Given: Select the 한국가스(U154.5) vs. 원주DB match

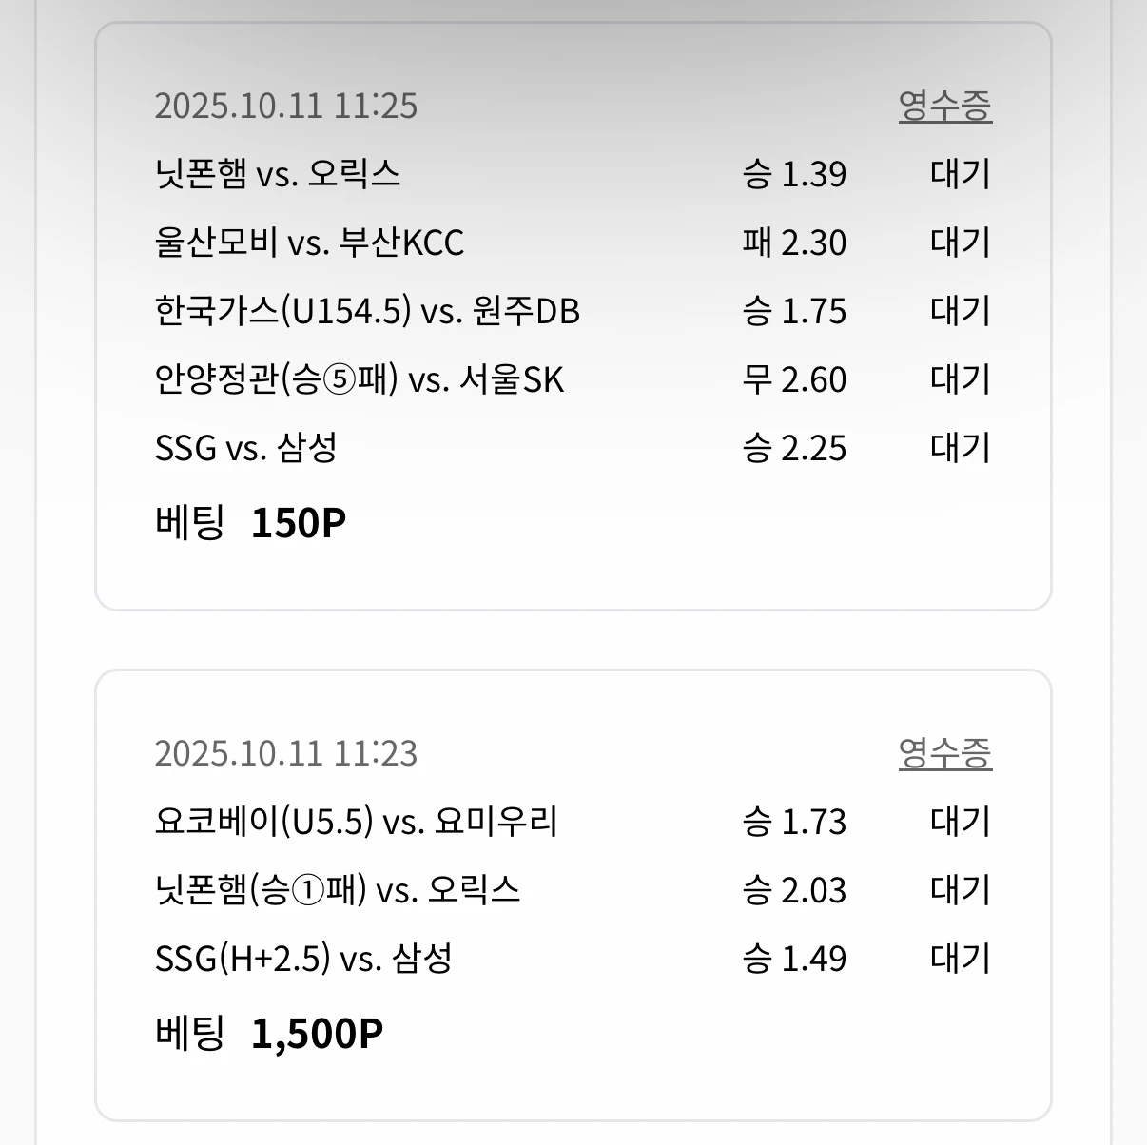Looking at the screenshot, I should [x=367, y=311].
